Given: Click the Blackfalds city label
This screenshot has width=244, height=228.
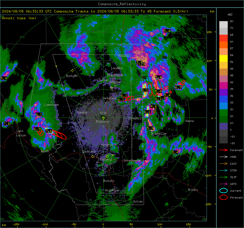Looking at the screenshot, I should [x=115, y=75].
